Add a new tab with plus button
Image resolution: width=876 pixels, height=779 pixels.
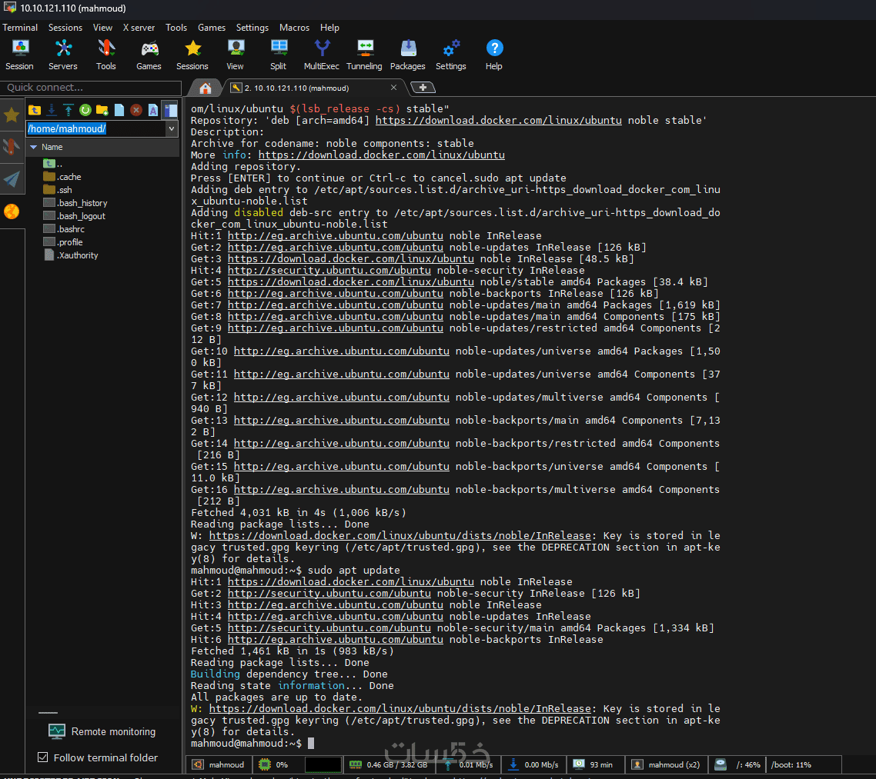(x=423, y=88)
